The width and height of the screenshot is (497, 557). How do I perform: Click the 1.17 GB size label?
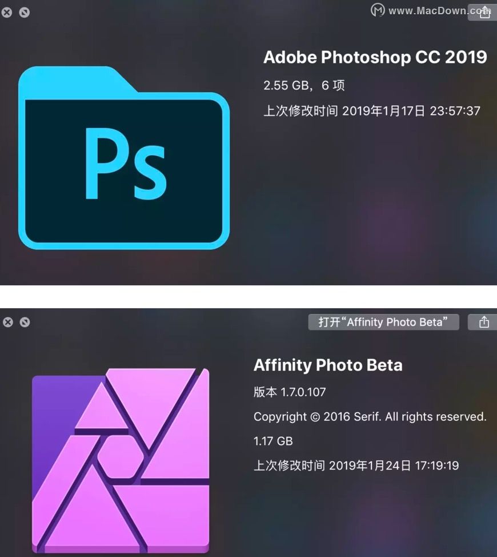(273, 441)
